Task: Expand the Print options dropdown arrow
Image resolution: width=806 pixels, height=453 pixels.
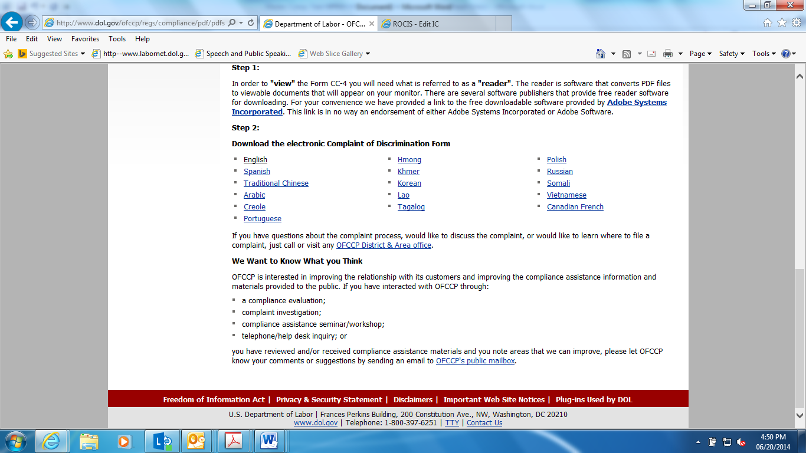Action: (x=680, y=54)
